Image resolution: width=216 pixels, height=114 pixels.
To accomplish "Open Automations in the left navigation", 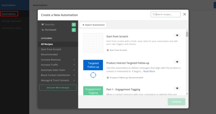I will [9, 14].
